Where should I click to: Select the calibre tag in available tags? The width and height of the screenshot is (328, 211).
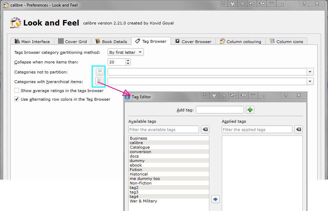pos(169,143)
